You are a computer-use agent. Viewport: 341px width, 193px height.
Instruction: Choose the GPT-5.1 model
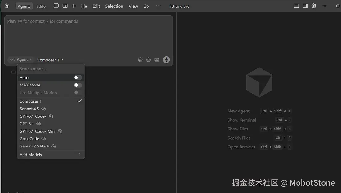51,124
